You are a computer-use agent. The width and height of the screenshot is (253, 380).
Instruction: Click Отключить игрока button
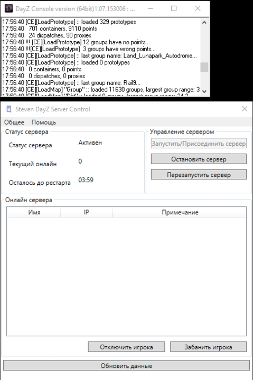click(126, 347)
